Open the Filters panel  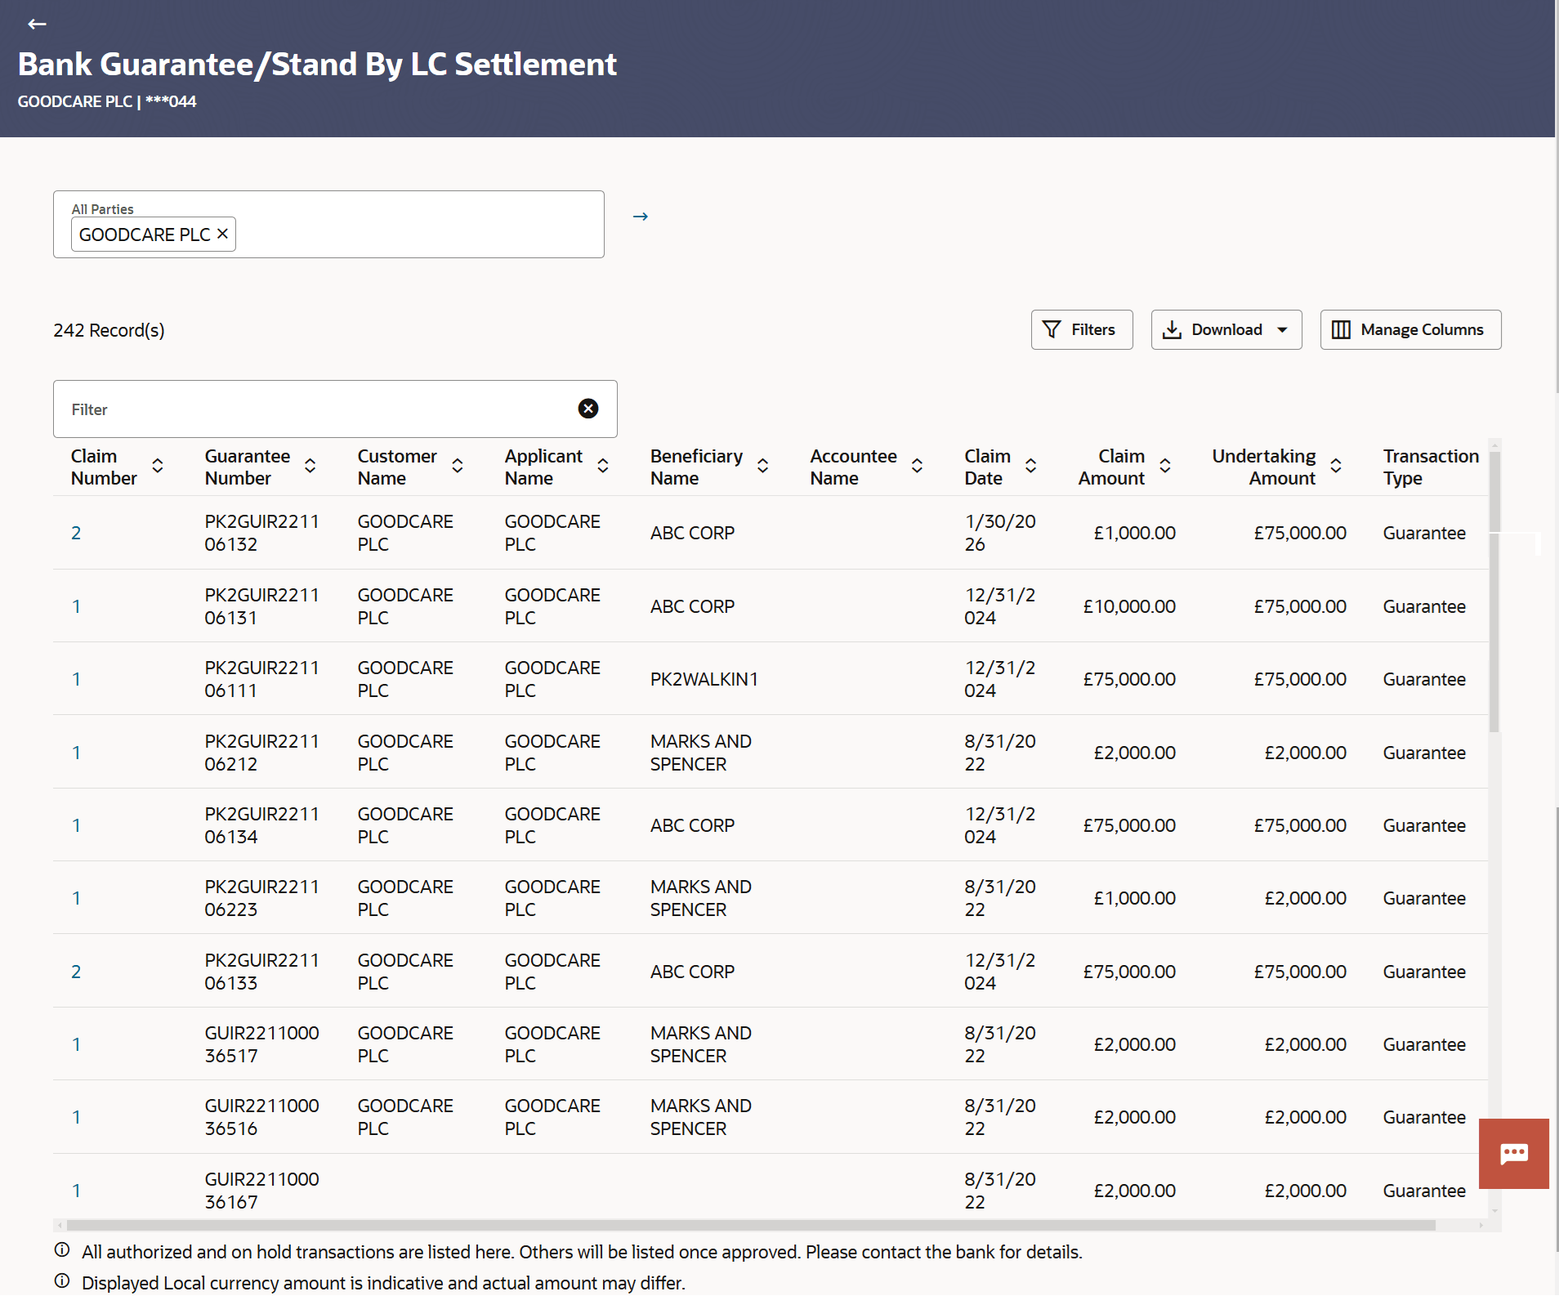[1081, 329]
